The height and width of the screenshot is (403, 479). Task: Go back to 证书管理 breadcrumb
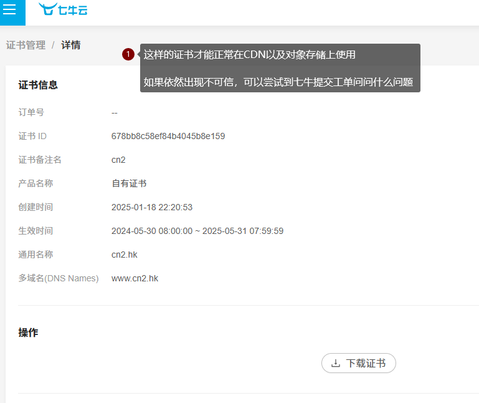click(26, 45)
